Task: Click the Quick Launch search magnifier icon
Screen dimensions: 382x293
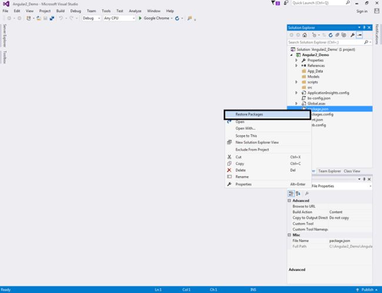Action: coord(348,3)
